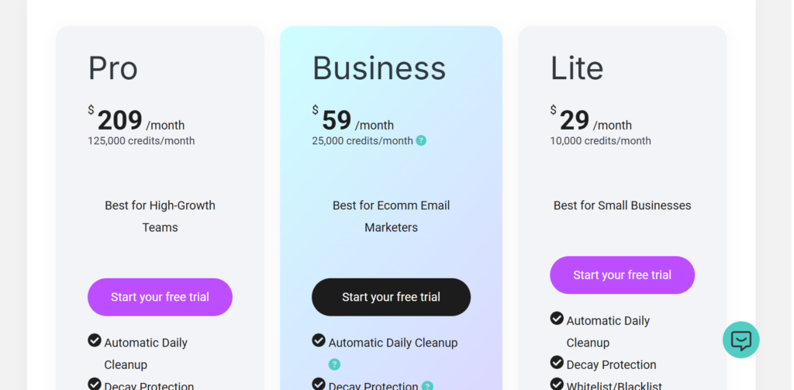
Task: Click help icon beside 25,000 credits/month
Action: coord(421,140)
